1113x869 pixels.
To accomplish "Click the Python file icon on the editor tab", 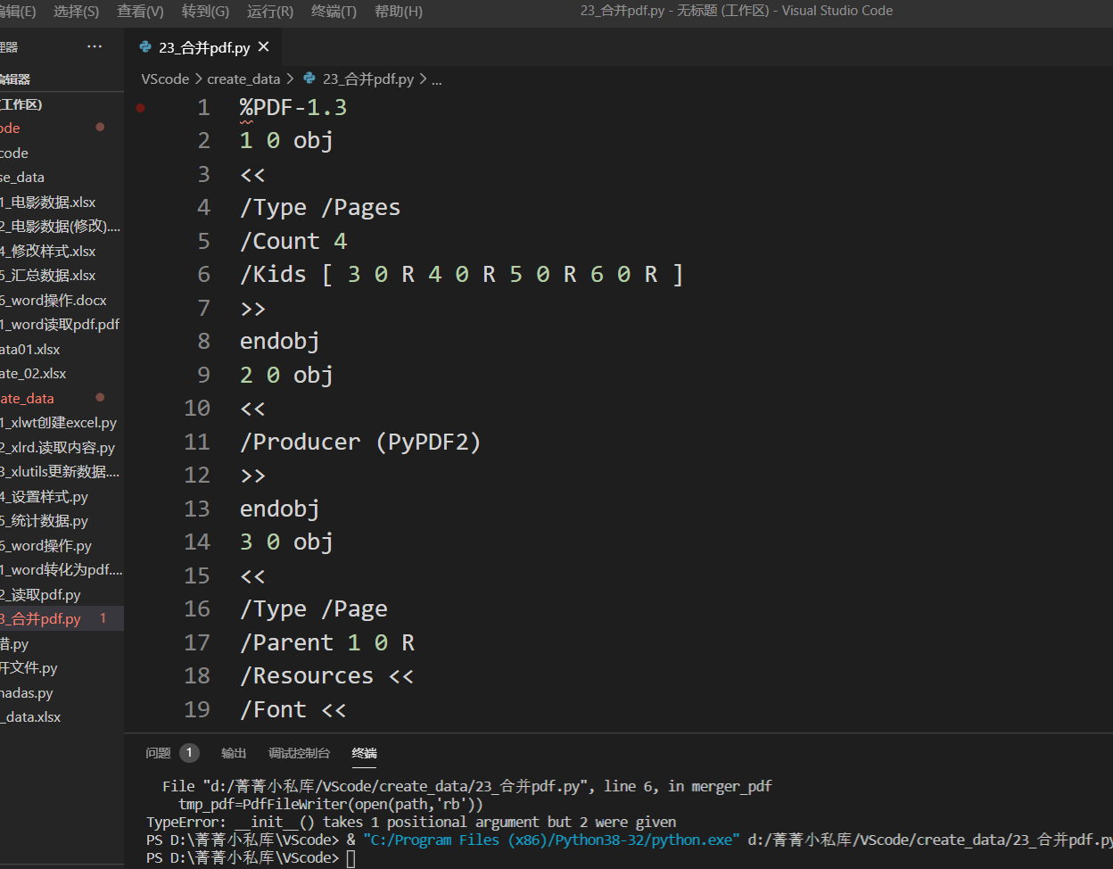I will pyautogui.click(x=145, y=47).
